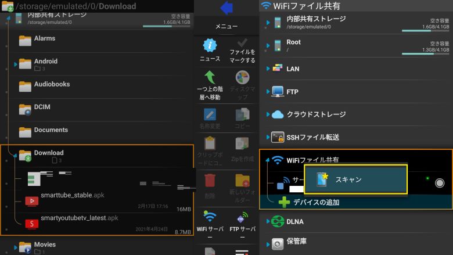Tap WiFiファイル共有 title bar
The width and height of the screenshot is (453, 255).
356,6
